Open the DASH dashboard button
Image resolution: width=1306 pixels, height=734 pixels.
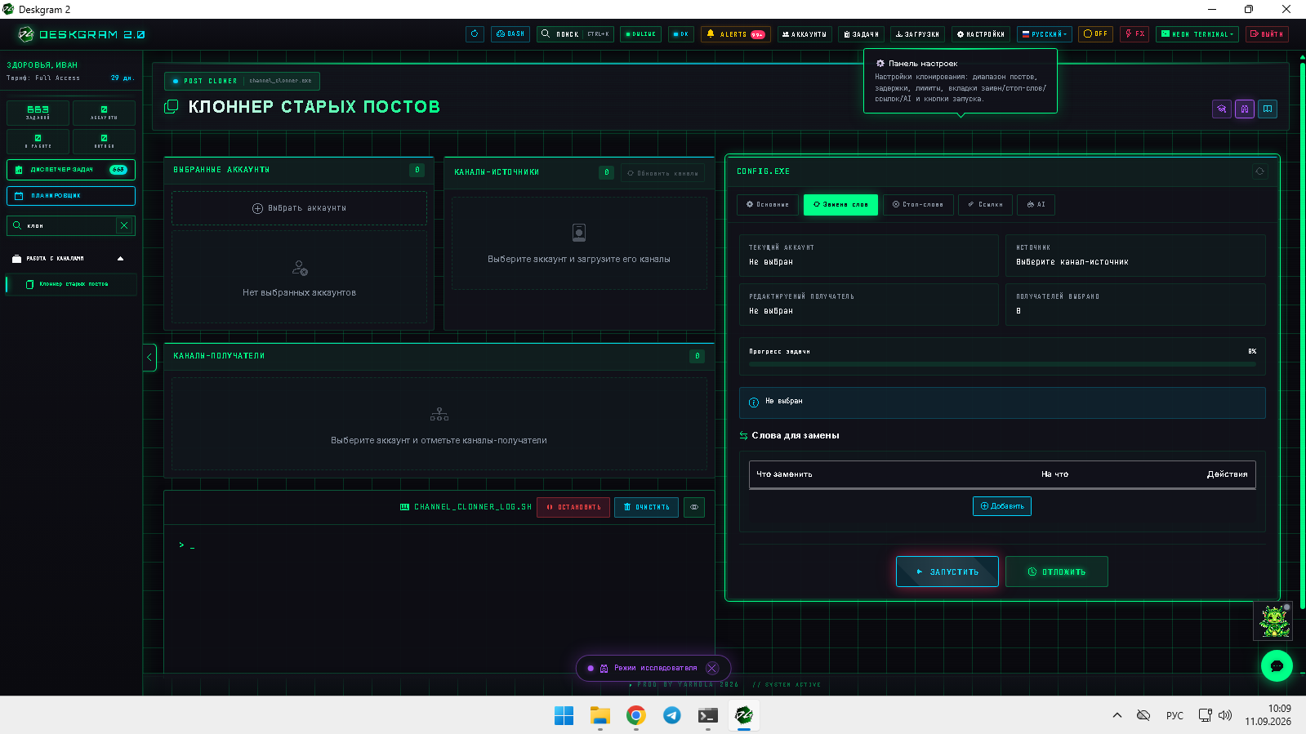pos(510,34)
